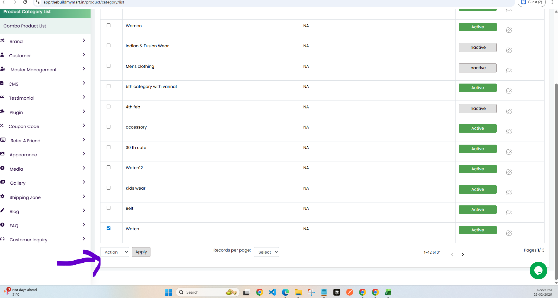558x298 pixels.
Task: Open Gallery sidebar menu
Action: point(18,183)
